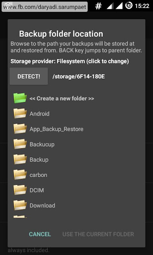This screenshot has height=255, width=153.
Task: Choose USE THE CURRENT FOLDER
Action: point(98,234)
